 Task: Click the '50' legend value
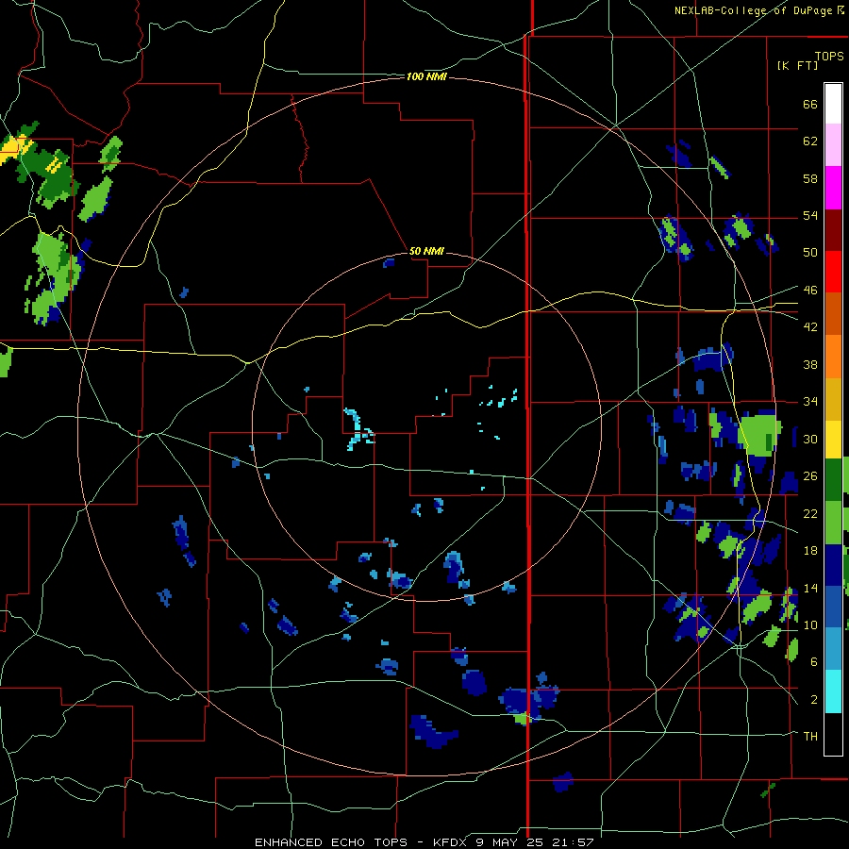coord(810,252)
